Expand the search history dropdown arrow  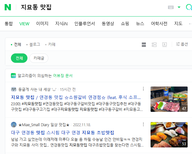point(179,7)
